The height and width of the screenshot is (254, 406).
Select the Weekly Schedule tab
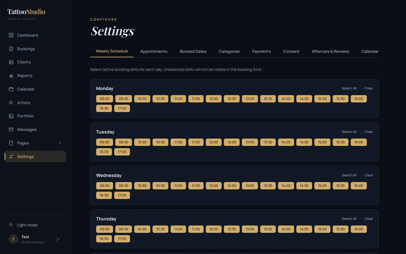(112, 51)
